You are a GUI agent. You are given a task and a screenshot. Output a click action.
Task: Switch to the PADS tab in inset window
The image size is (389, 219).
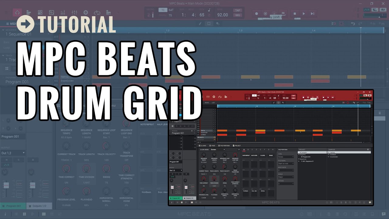[212, 146]
